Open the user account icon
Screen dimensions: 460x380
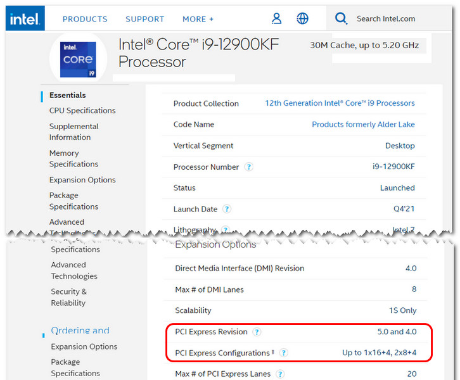pos(276,18)
